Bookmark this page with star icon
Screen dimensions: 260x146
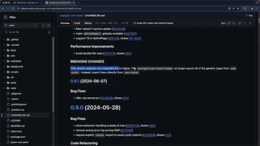(x=238, y=9)
